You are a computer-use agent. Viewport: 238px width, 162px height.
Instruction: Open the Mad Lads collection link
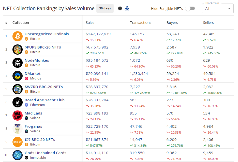(x=33, y=113)
